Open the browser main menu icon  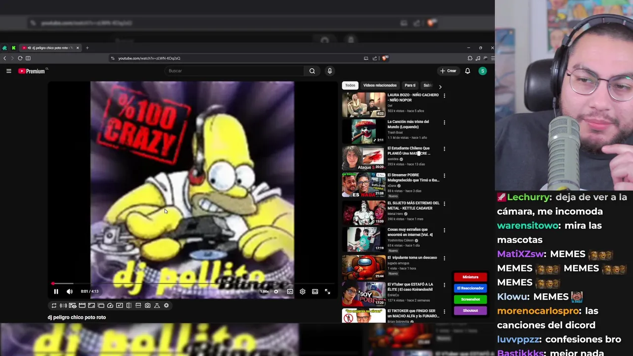click(493, 58)
